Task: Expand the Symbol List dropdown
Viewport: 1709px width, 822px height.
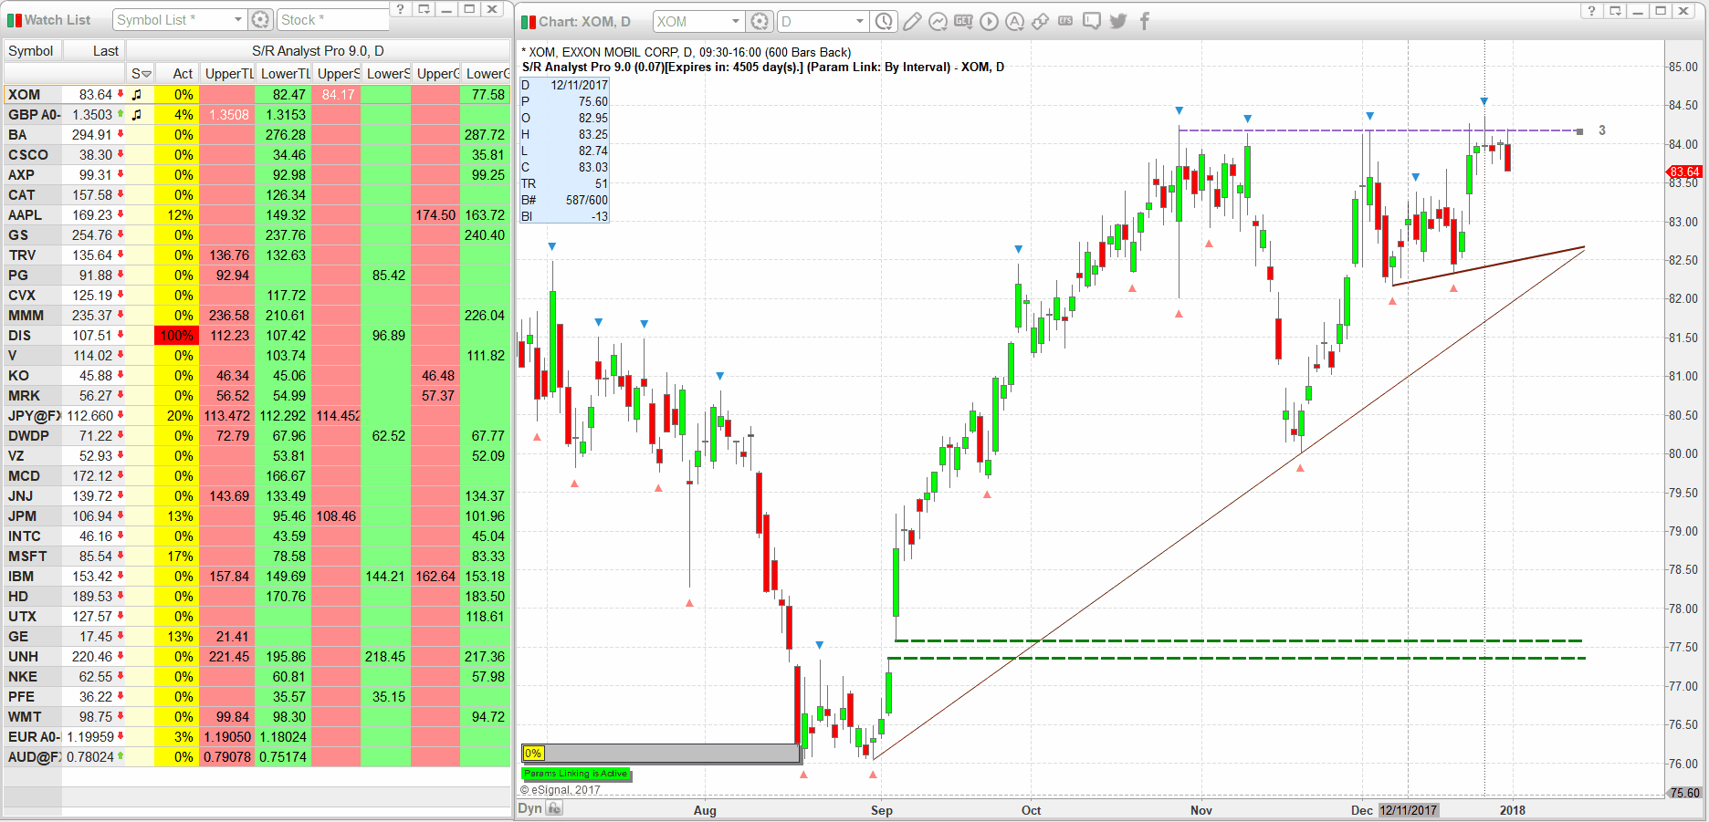Action: tap(238, 19)
